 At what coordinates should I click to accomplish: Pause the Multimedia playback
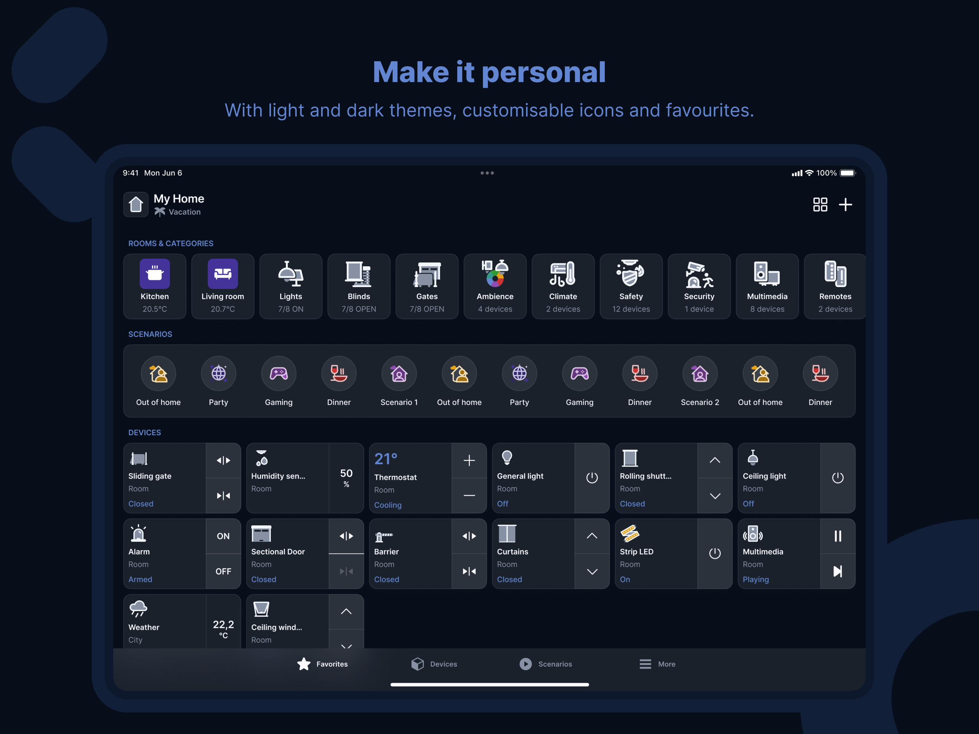pyautogui.click(x=838, y=536)
